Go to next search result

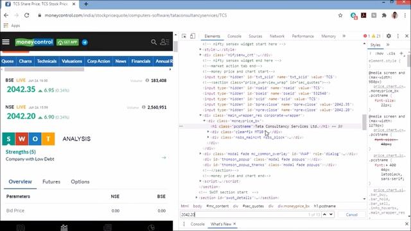pos(331,214)
